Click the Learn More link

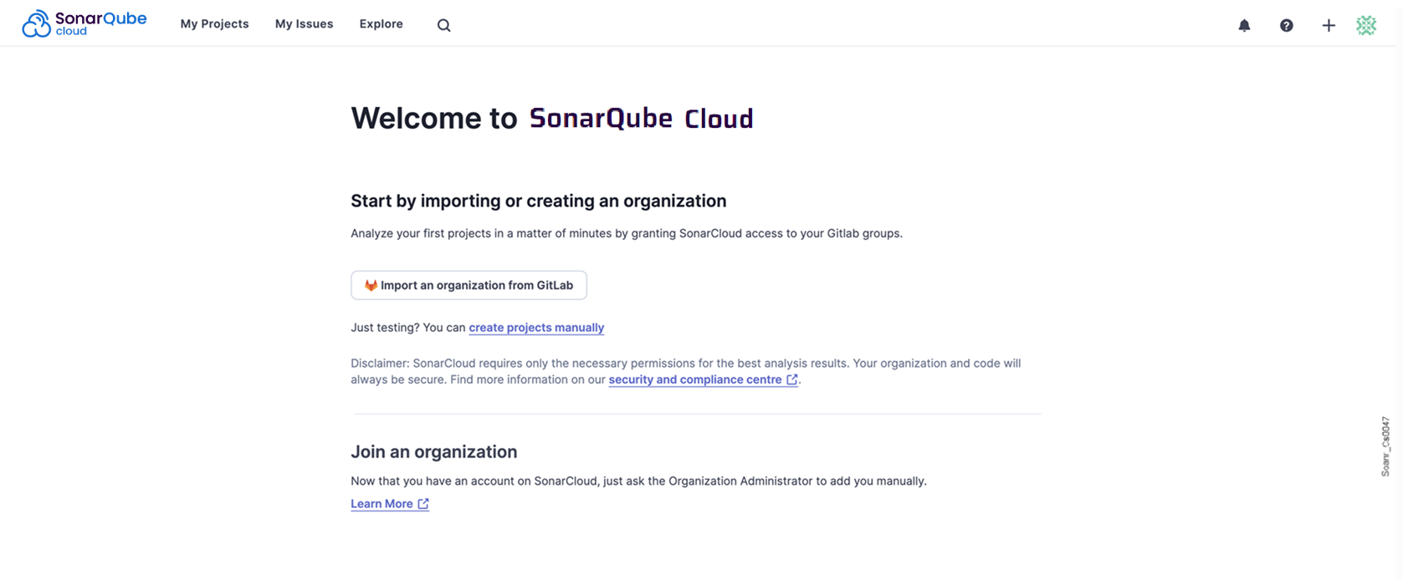[381, 504]
